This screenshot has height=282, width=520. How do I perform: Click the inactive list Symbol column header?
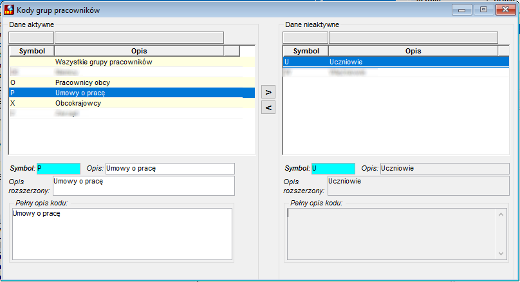point(306,51)
